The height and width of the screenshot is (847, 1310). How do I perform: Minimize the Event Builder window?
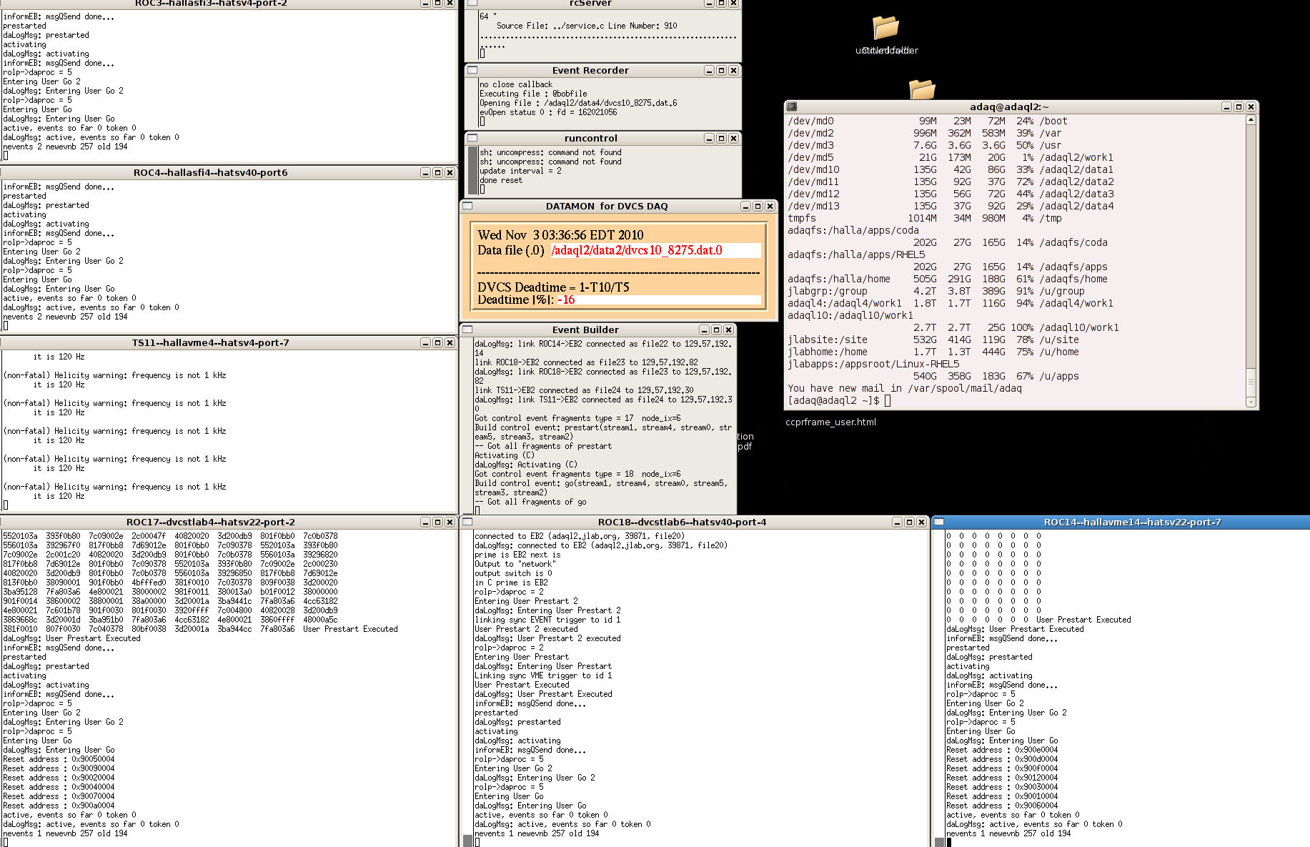(704, 330)
